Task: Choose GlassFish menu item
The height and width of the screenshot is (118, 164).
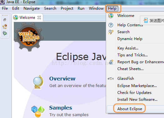Action: pos(126,79)
